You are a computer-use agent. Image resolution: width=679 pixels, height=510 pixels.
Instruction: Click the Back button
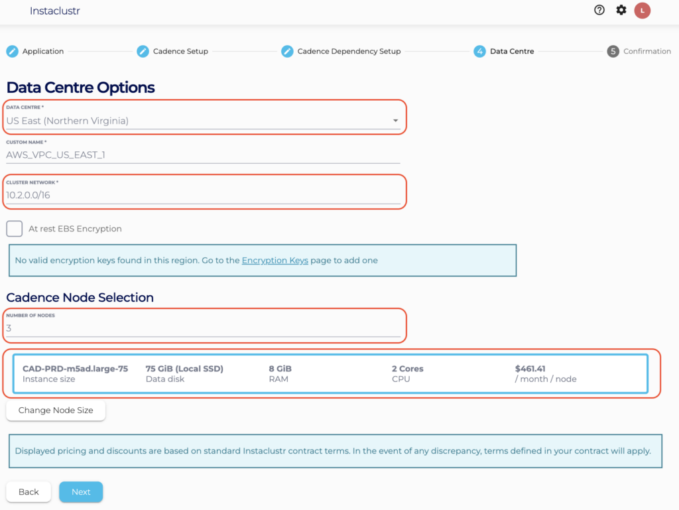pos(28,491)
